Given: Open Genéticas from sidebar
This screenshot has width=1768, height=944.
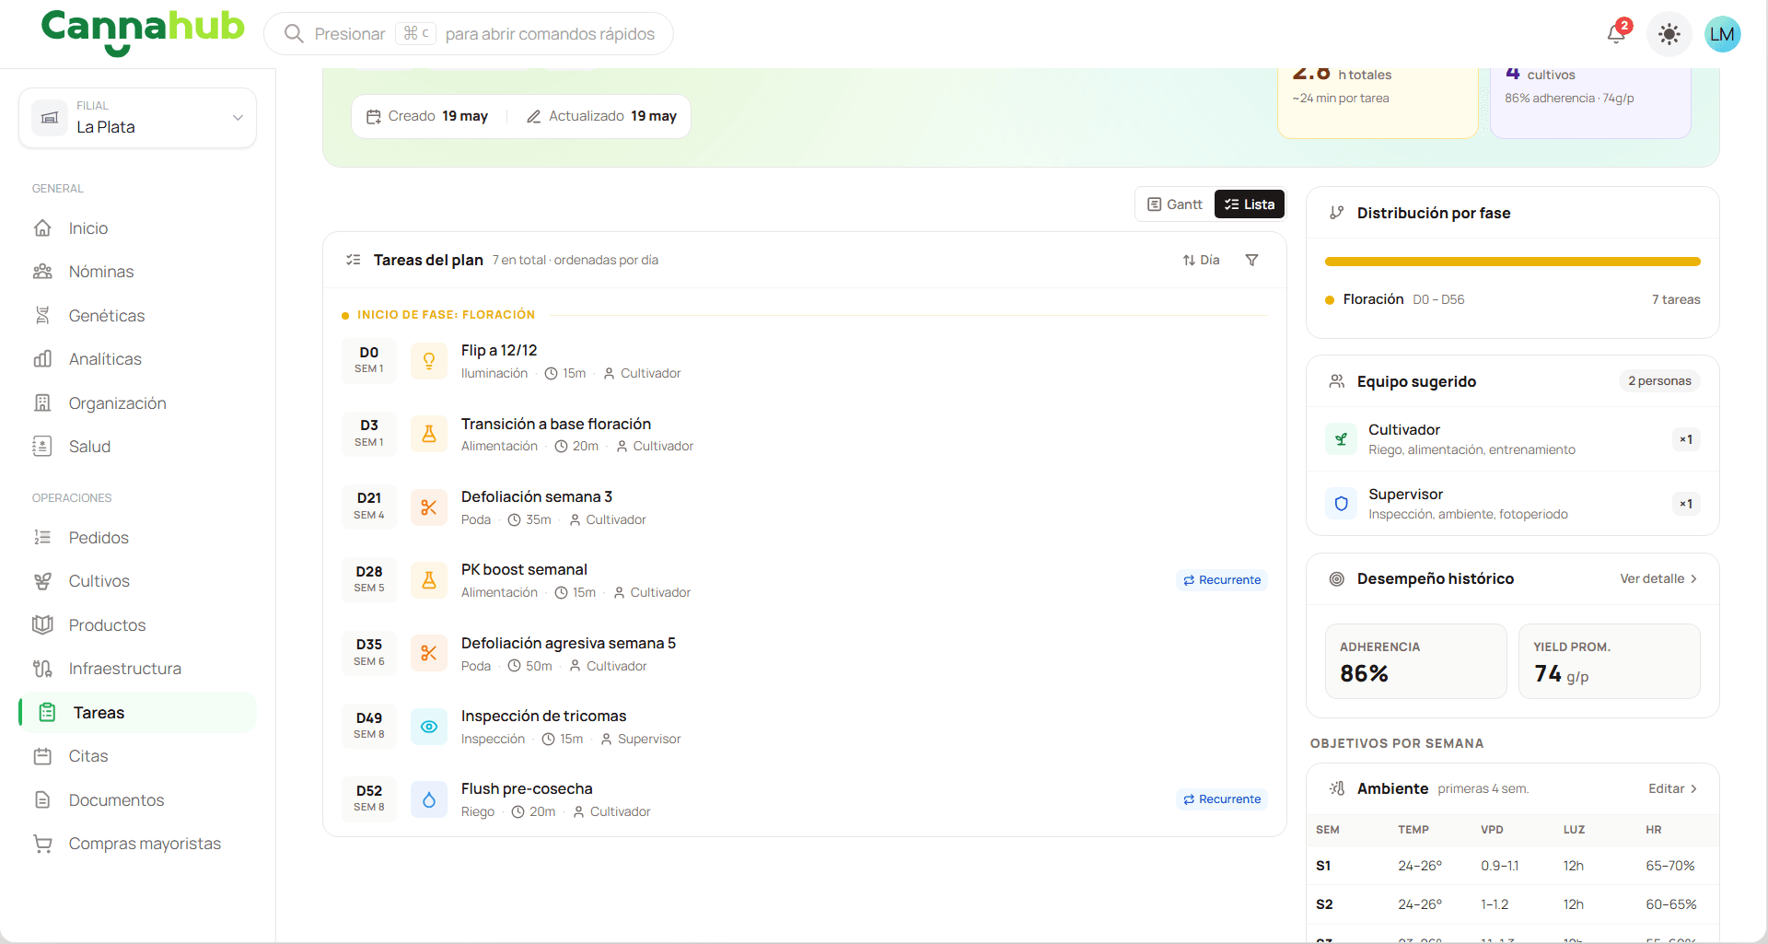Looking at the screenshot, I should point(106,316).
